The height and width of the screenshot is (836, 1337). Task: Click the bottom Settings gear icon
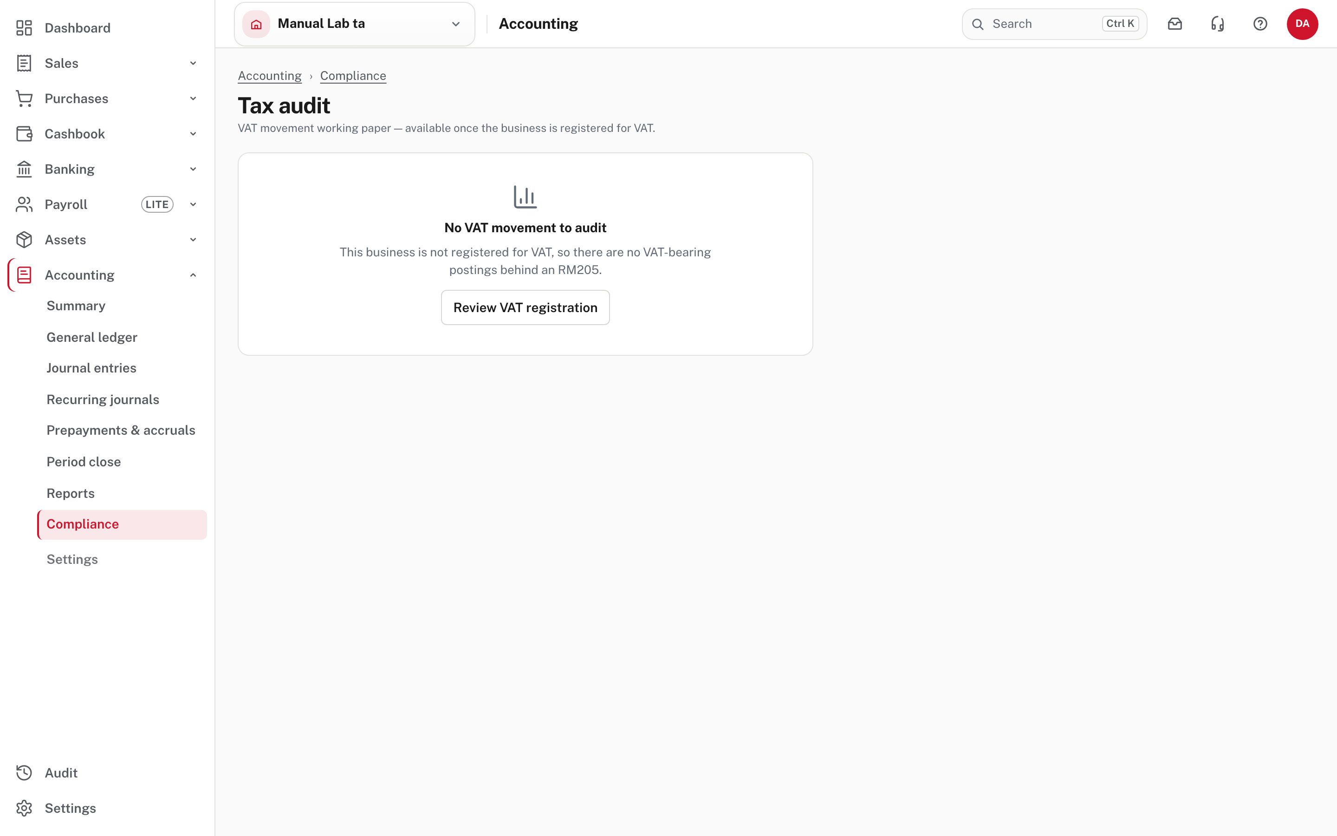(x=24, y=808)
